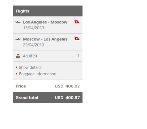Open the Show details link
This screenshot has width=147, height=129.
pyautogui.click(x=30, y=68)
